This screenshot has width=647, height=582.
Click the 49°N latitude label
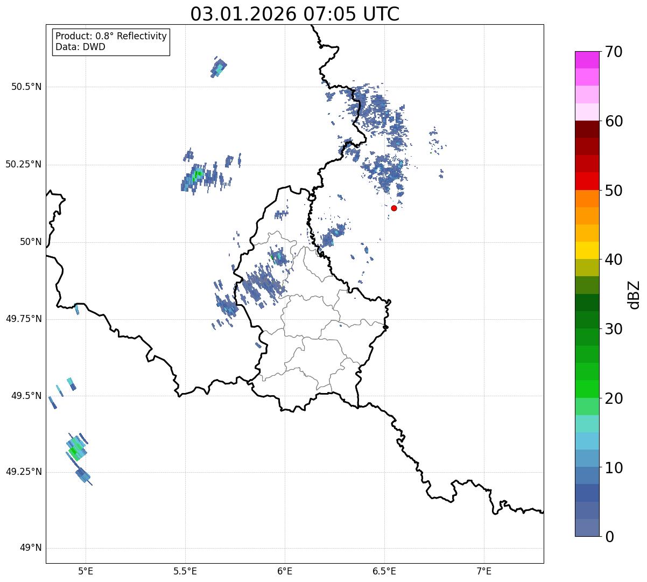click(30, 548)
